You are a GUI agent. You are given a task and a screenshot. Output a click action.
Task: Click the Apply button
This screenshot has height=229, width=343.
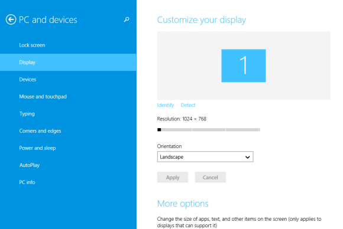click(x=173, y=177)
